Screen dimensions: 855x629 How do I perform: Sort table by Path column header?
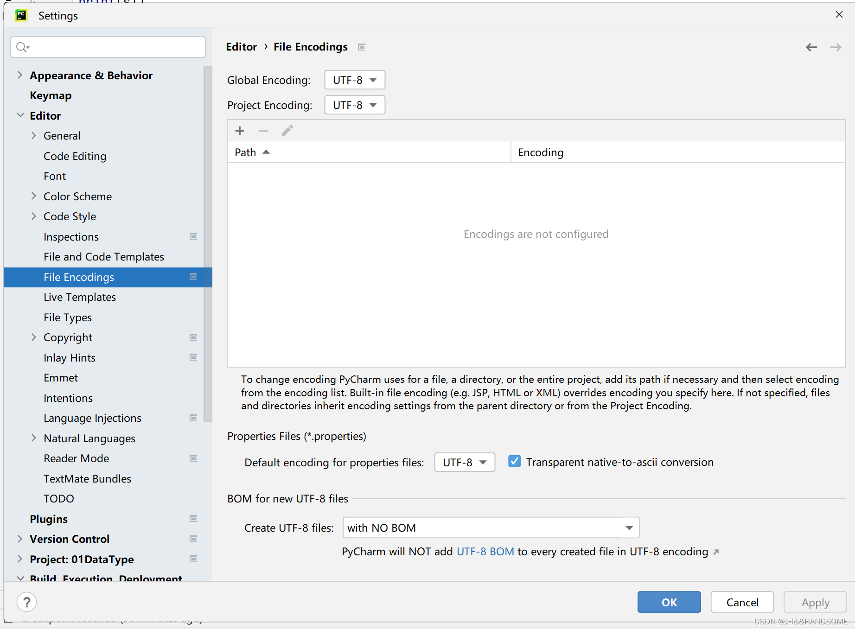(x=369, y=152)
